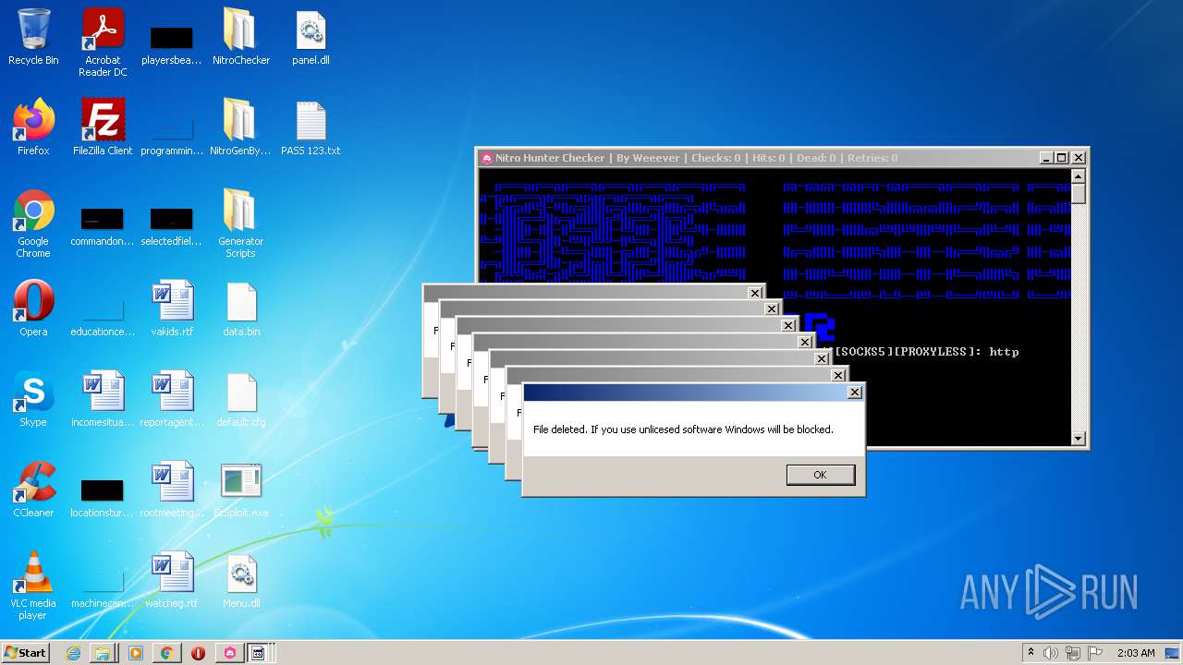This screenshot has width=1183, height=665.
Task: Open the volume speaker tray icon
Action: click(x=1051, y=653)
